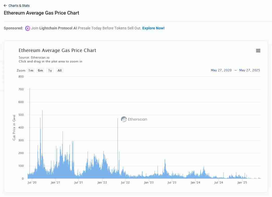Viewport: 272px width, 197px height.
Task: Click the Lightchain Protocol AI sponsor text
Action: coord(56,28)
